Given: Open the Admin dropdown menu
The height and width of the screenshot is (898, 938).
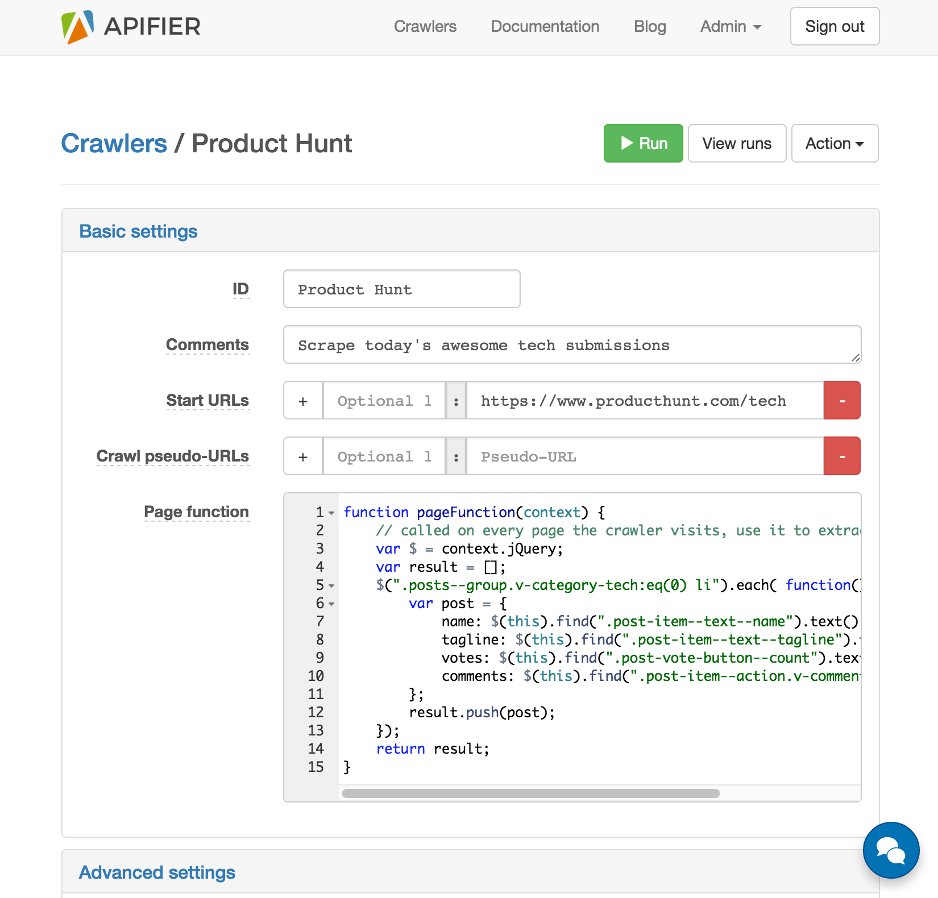Looking at the screenshot, I should [x=731, y=27].
